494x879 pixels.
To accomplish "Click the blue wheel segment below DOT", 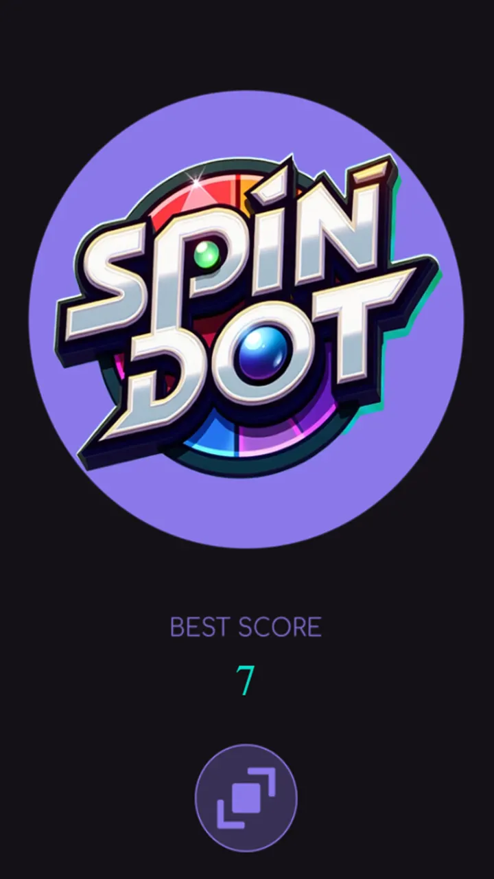I will 216,439.
